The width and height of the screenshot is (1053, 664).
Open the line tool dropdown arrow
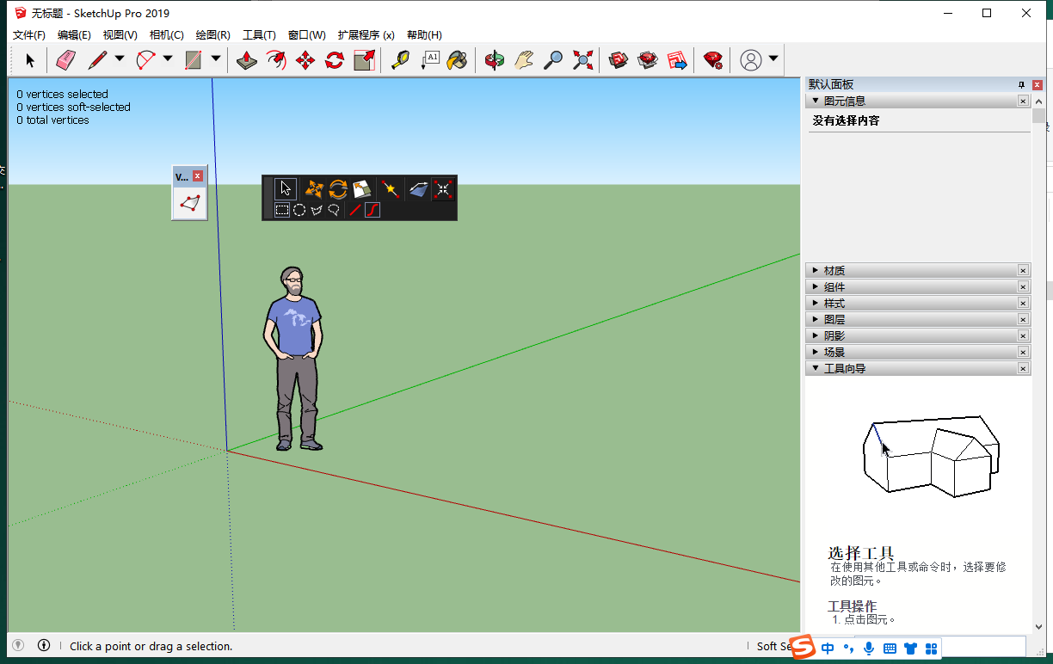(120, 59)
